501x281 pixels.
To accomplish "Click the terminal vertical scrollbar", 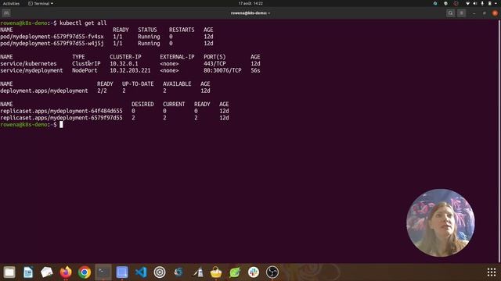I will click(x=499, y=140).
